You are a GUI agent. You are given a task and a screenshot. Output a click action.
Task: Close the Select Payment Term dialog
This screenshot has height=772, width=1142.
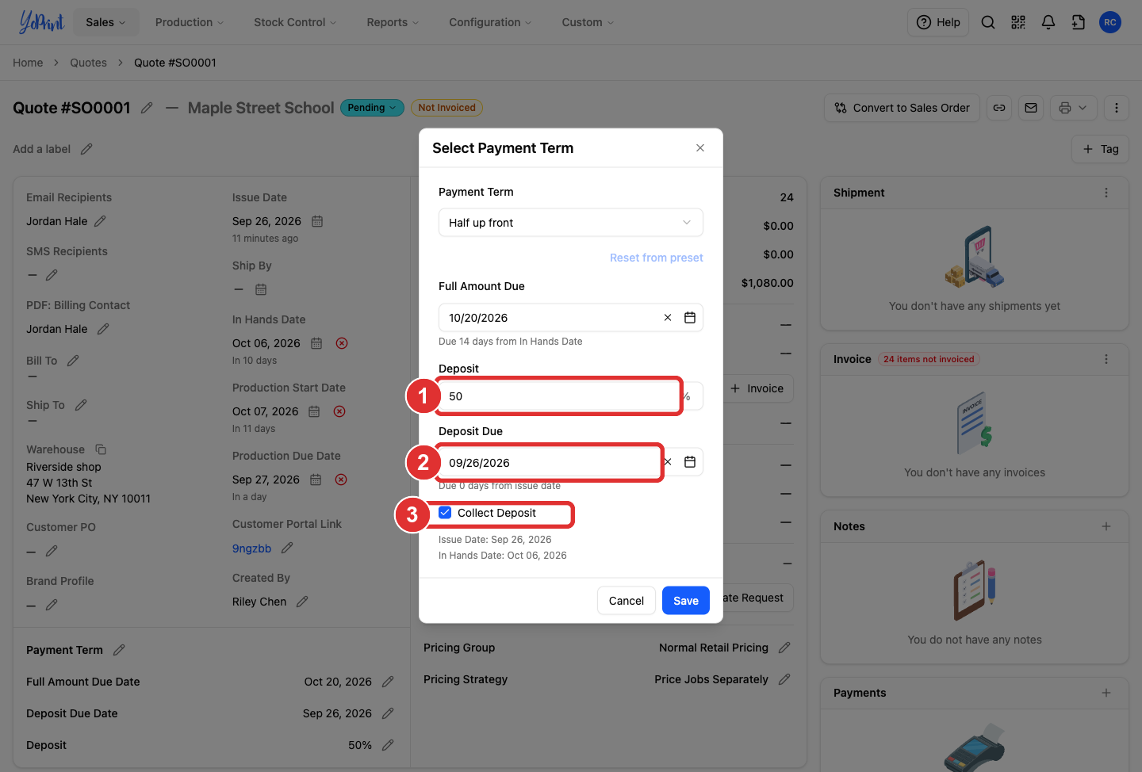pyautogui.click(x=700, y=148)
